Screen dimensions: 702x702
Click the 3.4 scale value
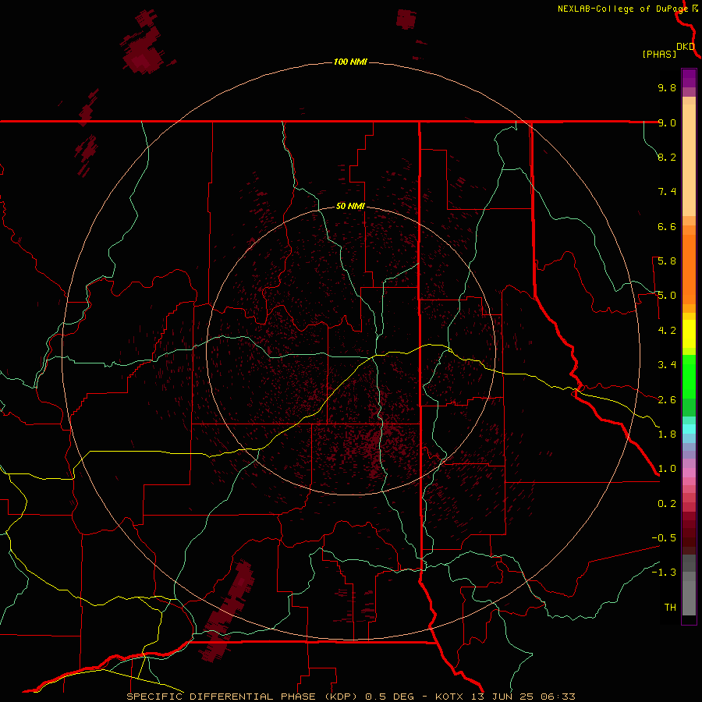tap(667, 365)
